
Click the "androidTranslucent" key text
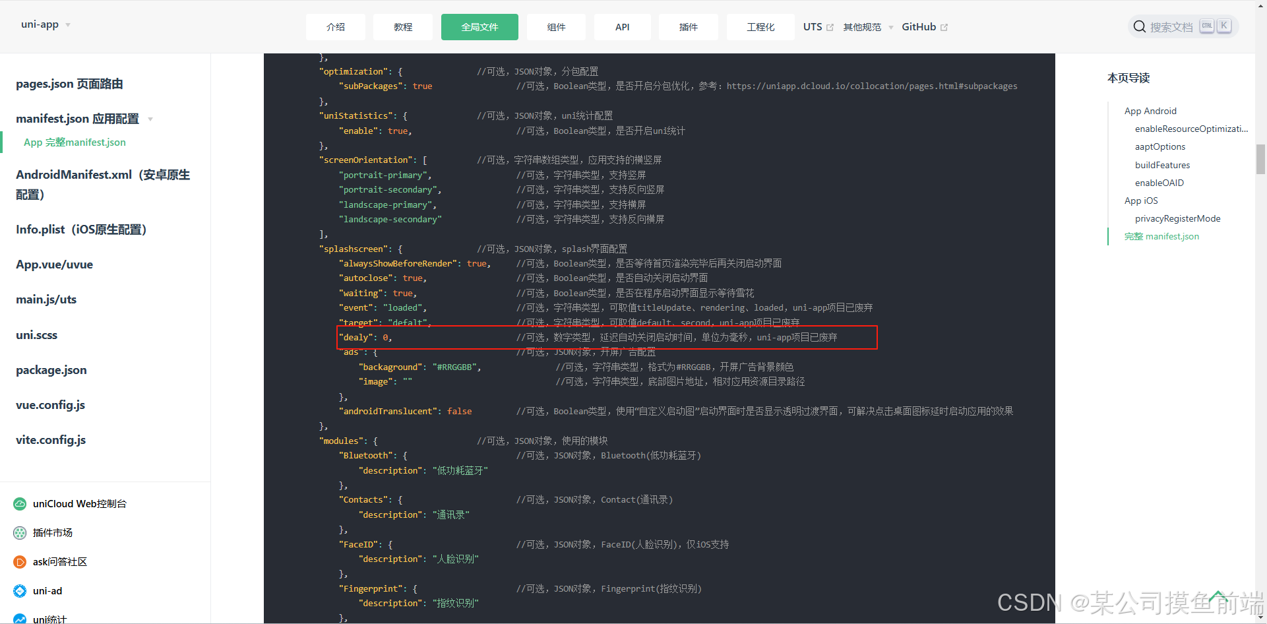coord(388,412)
